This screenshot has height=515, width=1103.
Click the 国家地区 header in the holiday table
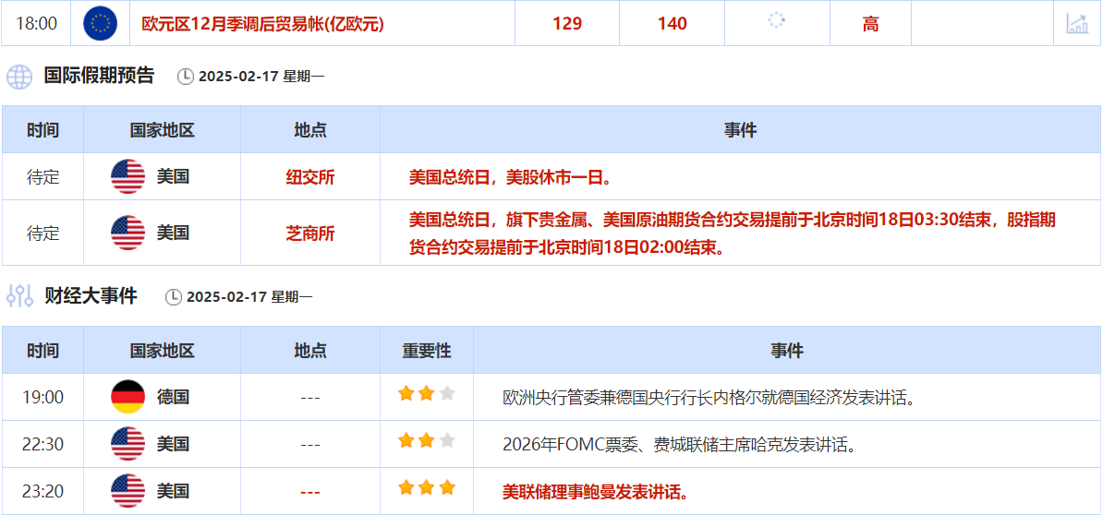(x=163, y=130)
